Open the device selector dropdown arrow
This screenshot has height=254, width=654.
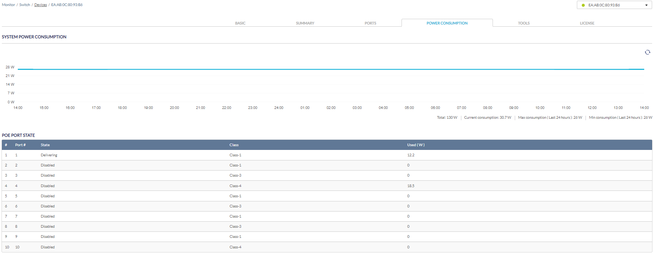pyautogui.click(x=646, y=5)
